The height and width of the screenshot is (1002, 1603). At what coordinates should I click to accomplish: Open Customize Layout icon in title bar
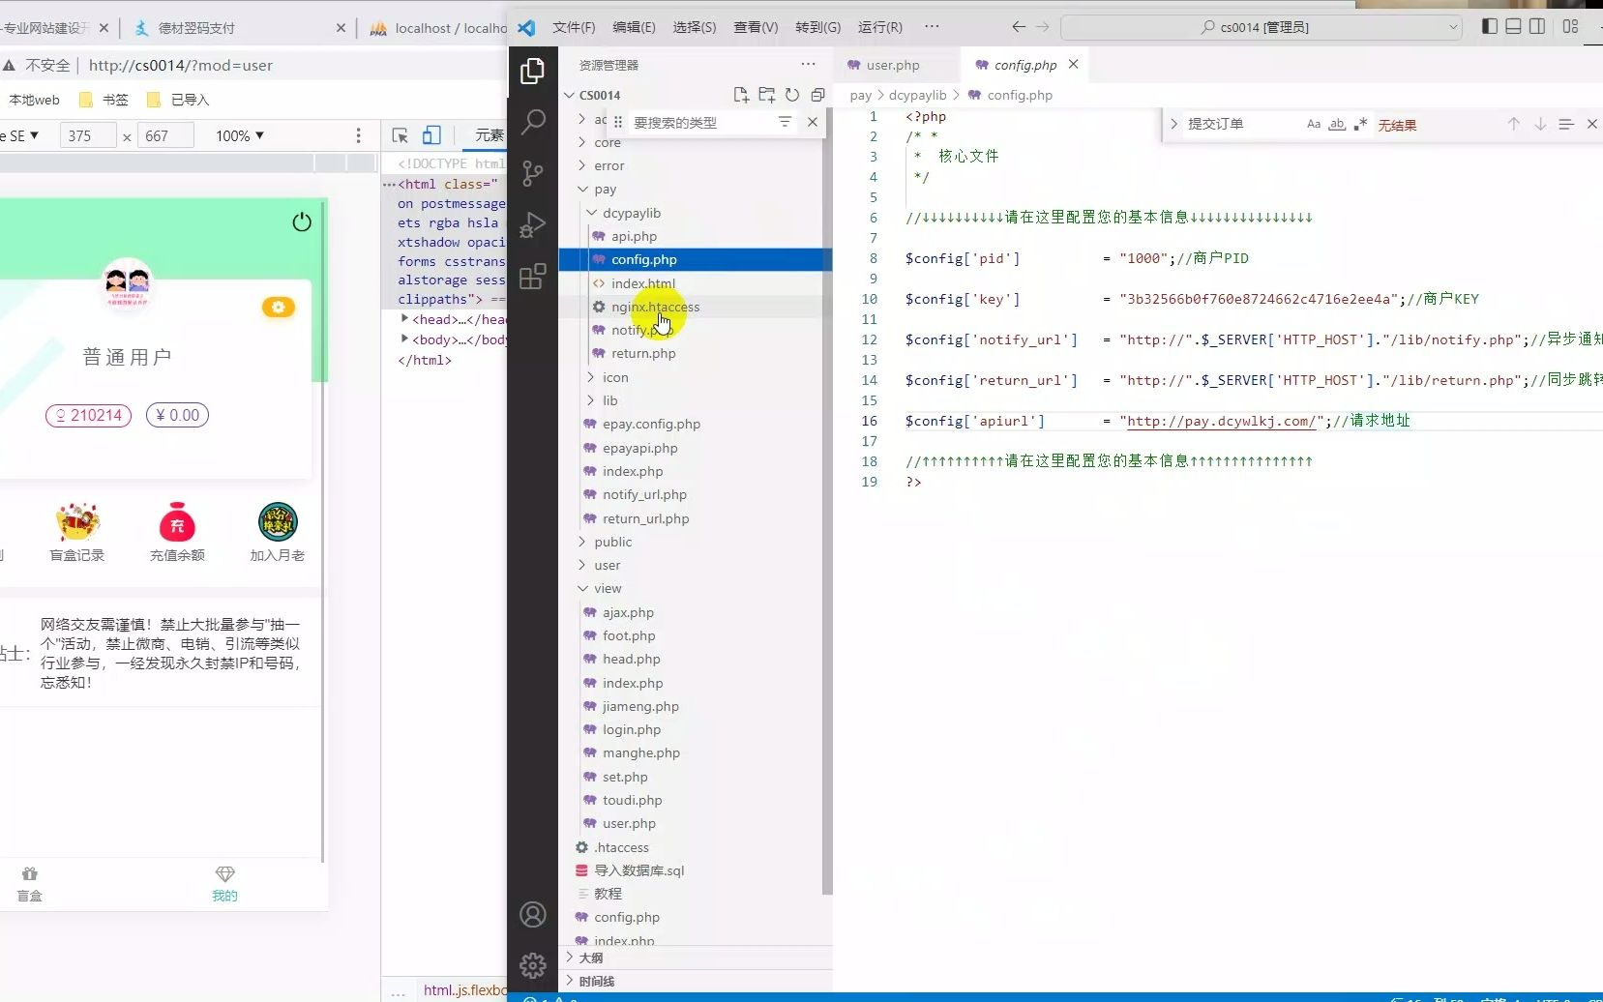point(1570,26)
